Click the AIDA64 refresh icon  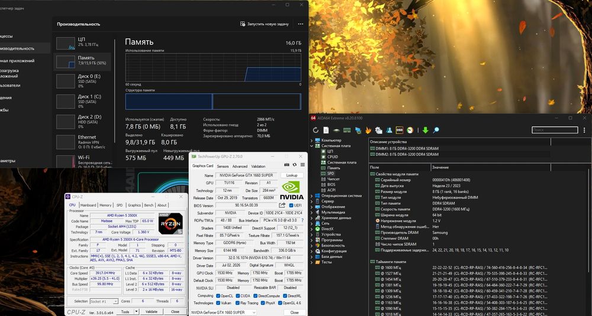[x=316, y=131]
